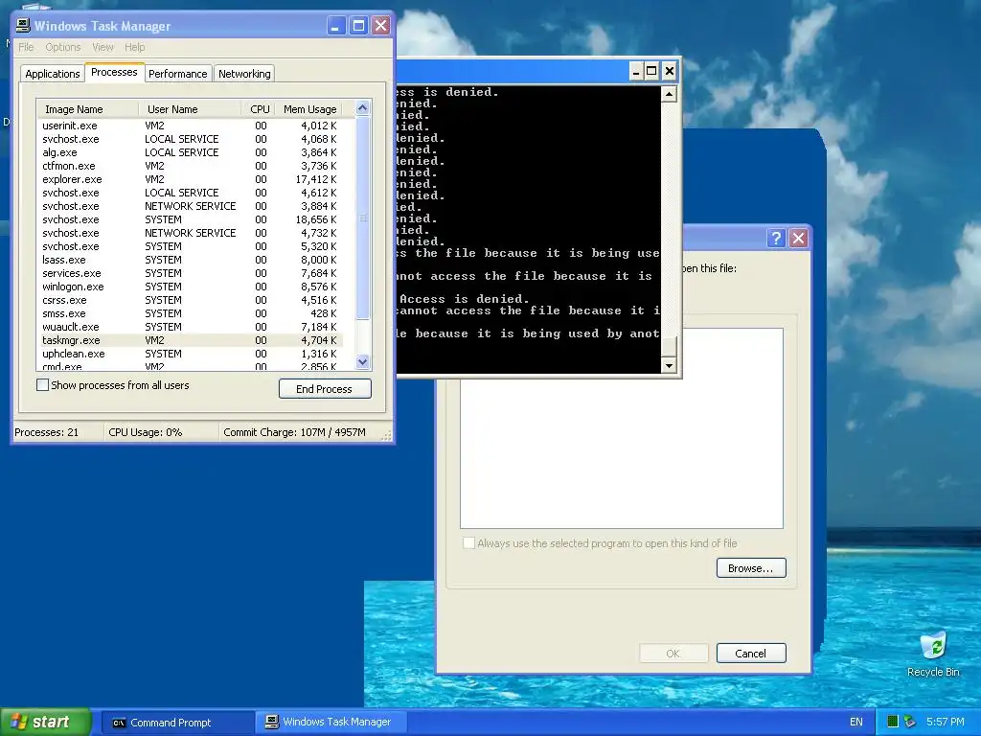Open the View menu in Task Manager
This screenshot has width=981, height=736.
point(103,47)
